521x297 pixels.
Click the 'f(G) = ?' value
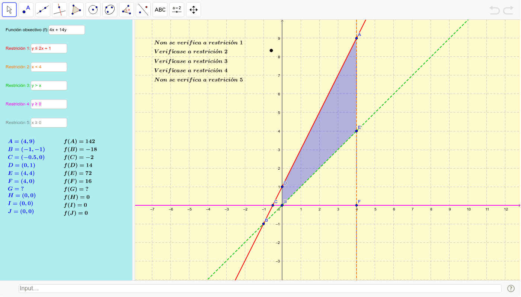pyautogui.click(x=76, y=189)
